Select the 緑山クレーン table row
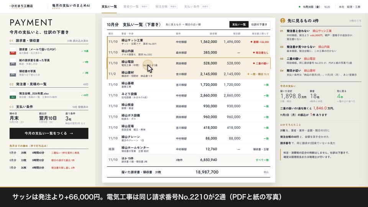This screenshot has height=207, width=368. 189,138
